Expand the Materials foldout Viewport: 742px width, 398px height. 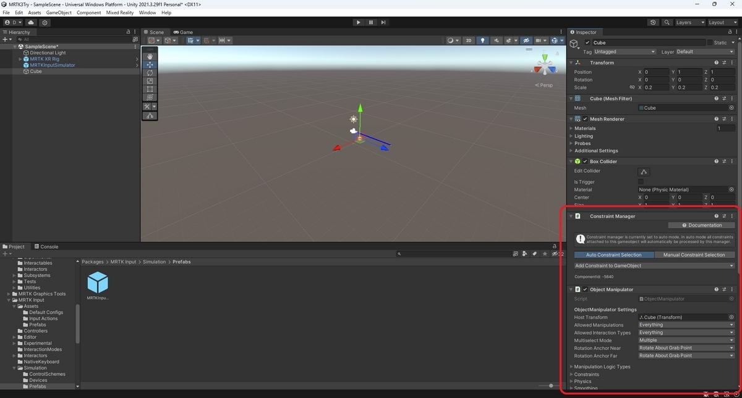pyautogui.click(x=571, y=128)
